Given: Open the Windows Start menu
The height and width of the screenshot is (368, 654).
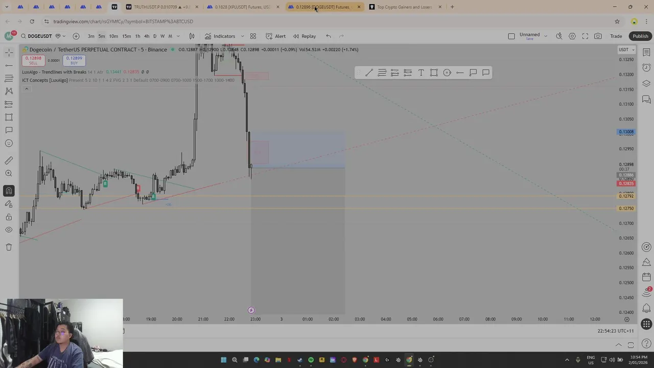Looking at the screenshot, I should (223, 360).
